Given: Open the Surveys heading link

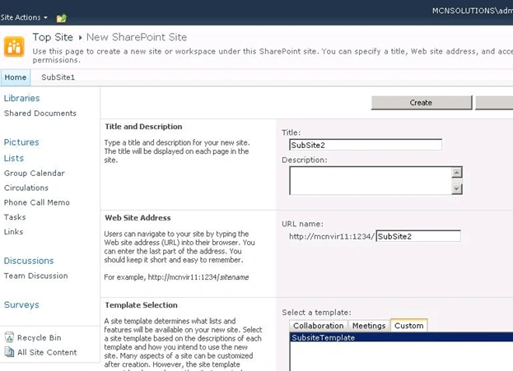Looking at the screenshot, I should tap(21, 305).
